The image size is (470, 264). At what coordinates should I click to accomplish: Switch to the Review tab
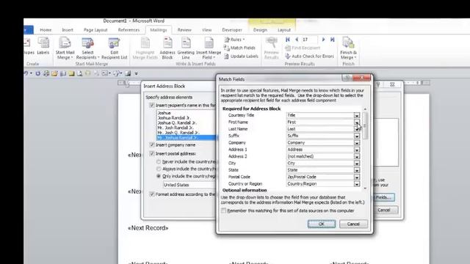coord(184,30)
